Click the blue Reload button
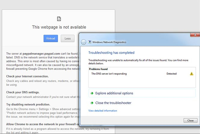This screenshot has width=200, height=134. coord(51,39)
